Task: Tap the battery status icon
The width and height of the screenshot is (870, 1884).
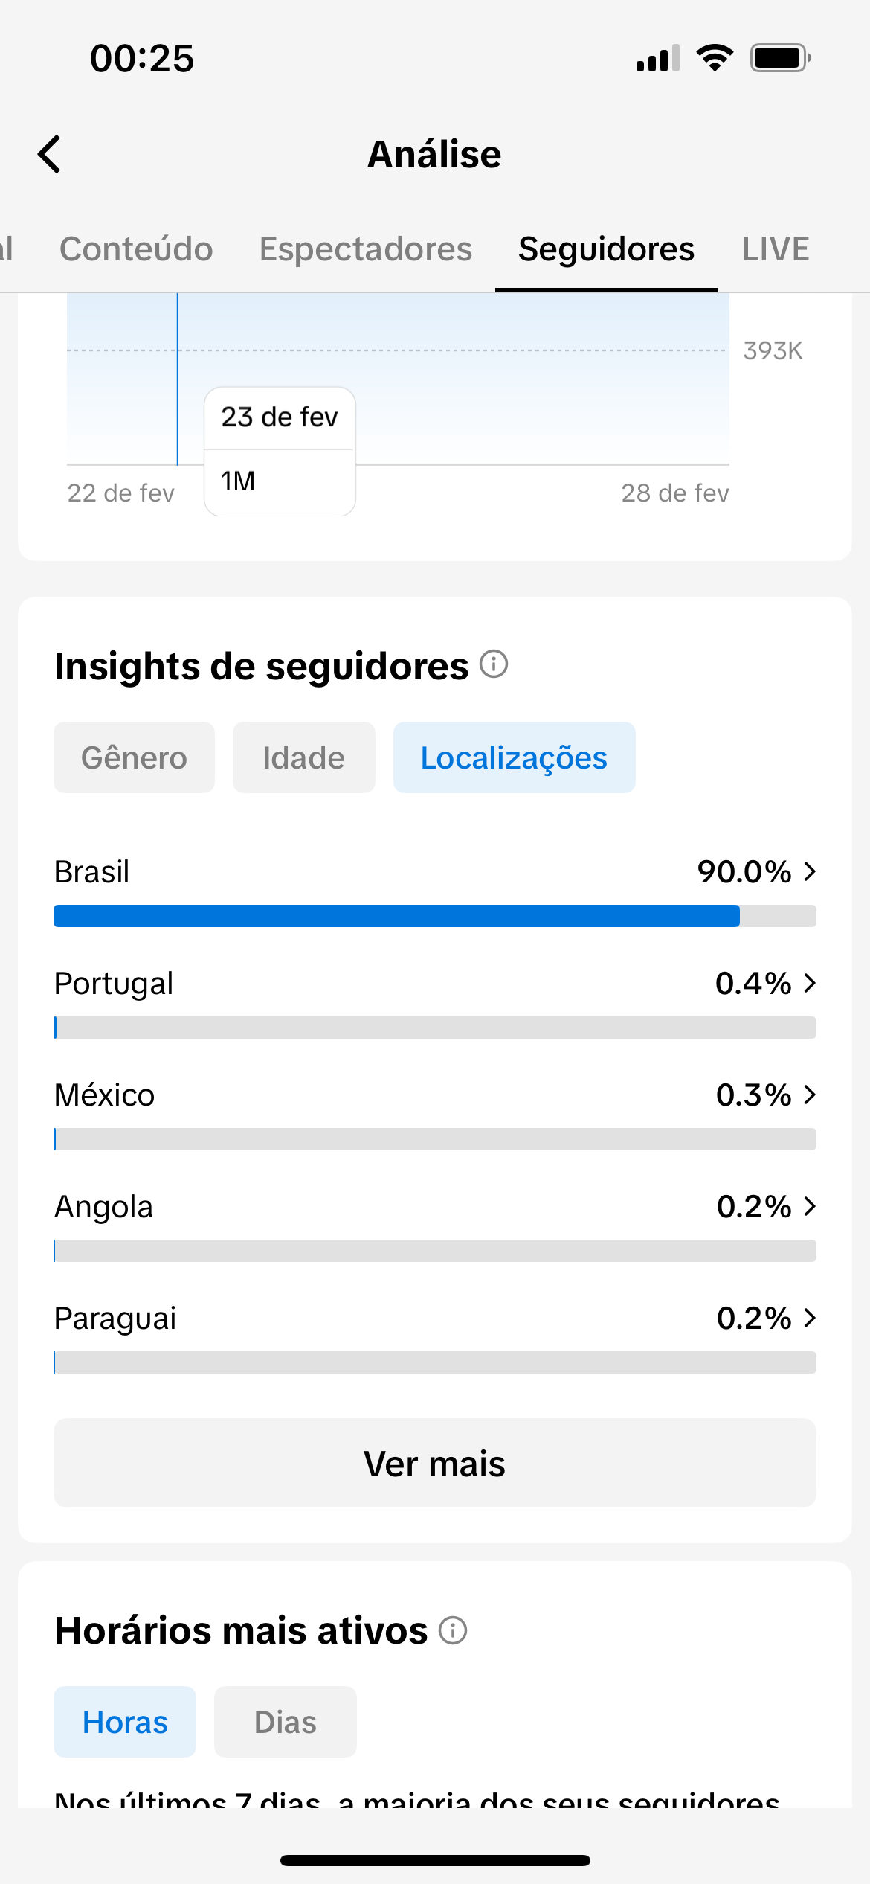Action: pos(780,57)
